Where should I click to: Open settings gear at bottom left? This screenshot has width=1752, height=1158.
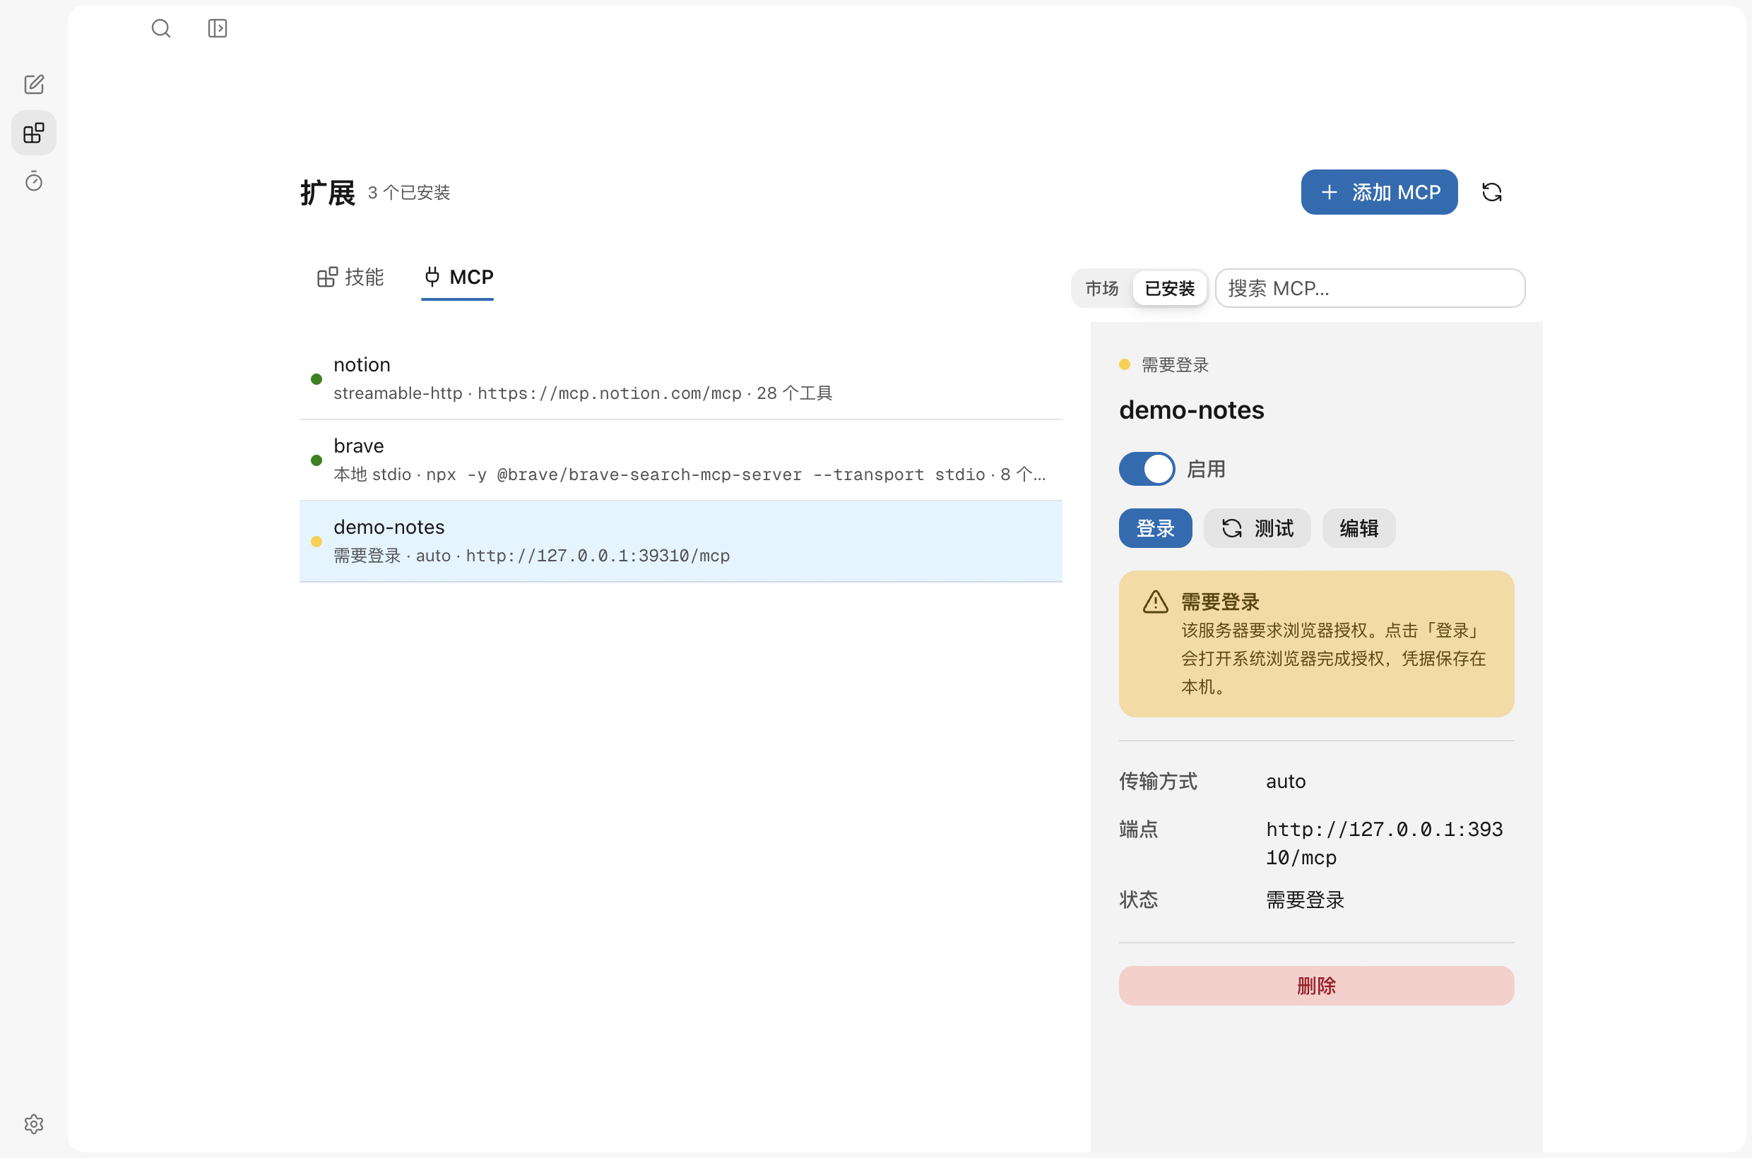pyautogui.click(x=34, y=1123)
